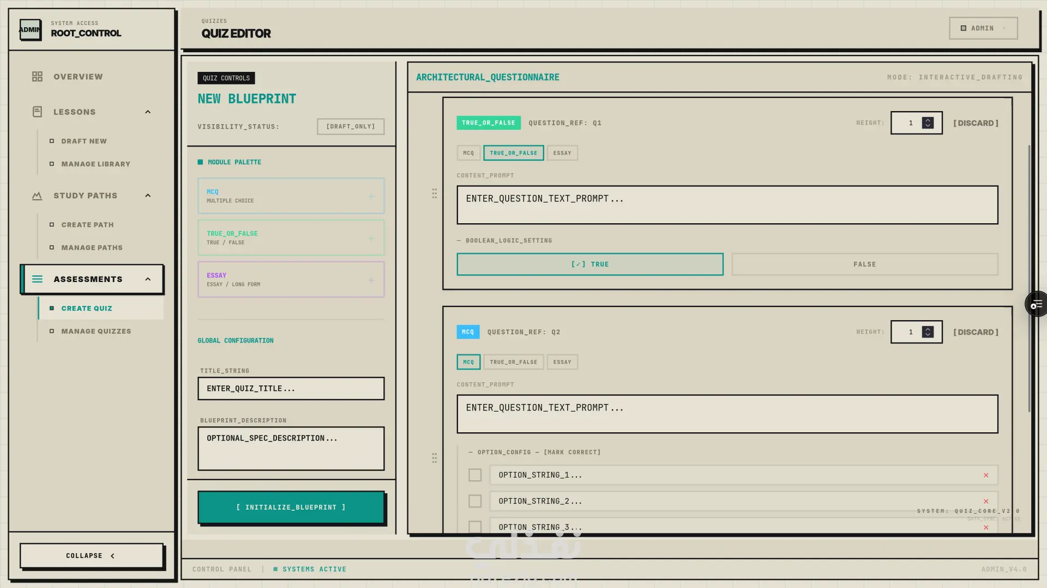This screenshot has height=588, width=1047.
Task: Collapse the Study Paths chevron
Action: tap(148, 195)
